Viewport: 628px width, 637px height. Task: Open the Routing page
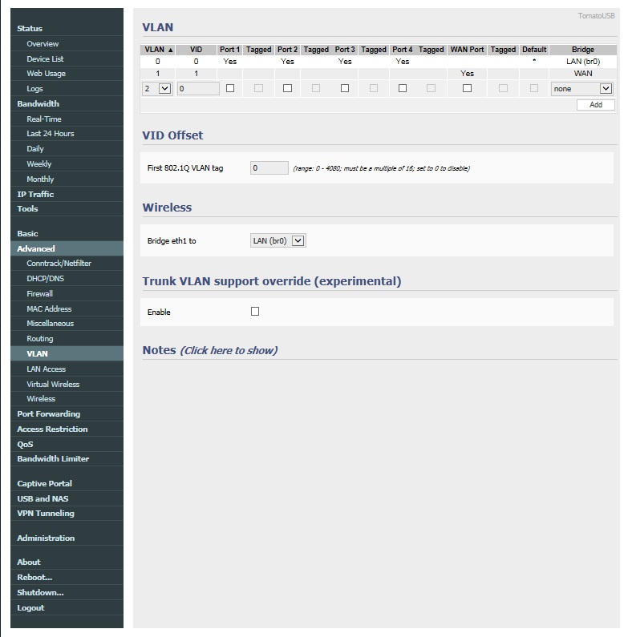coord(40,339)
